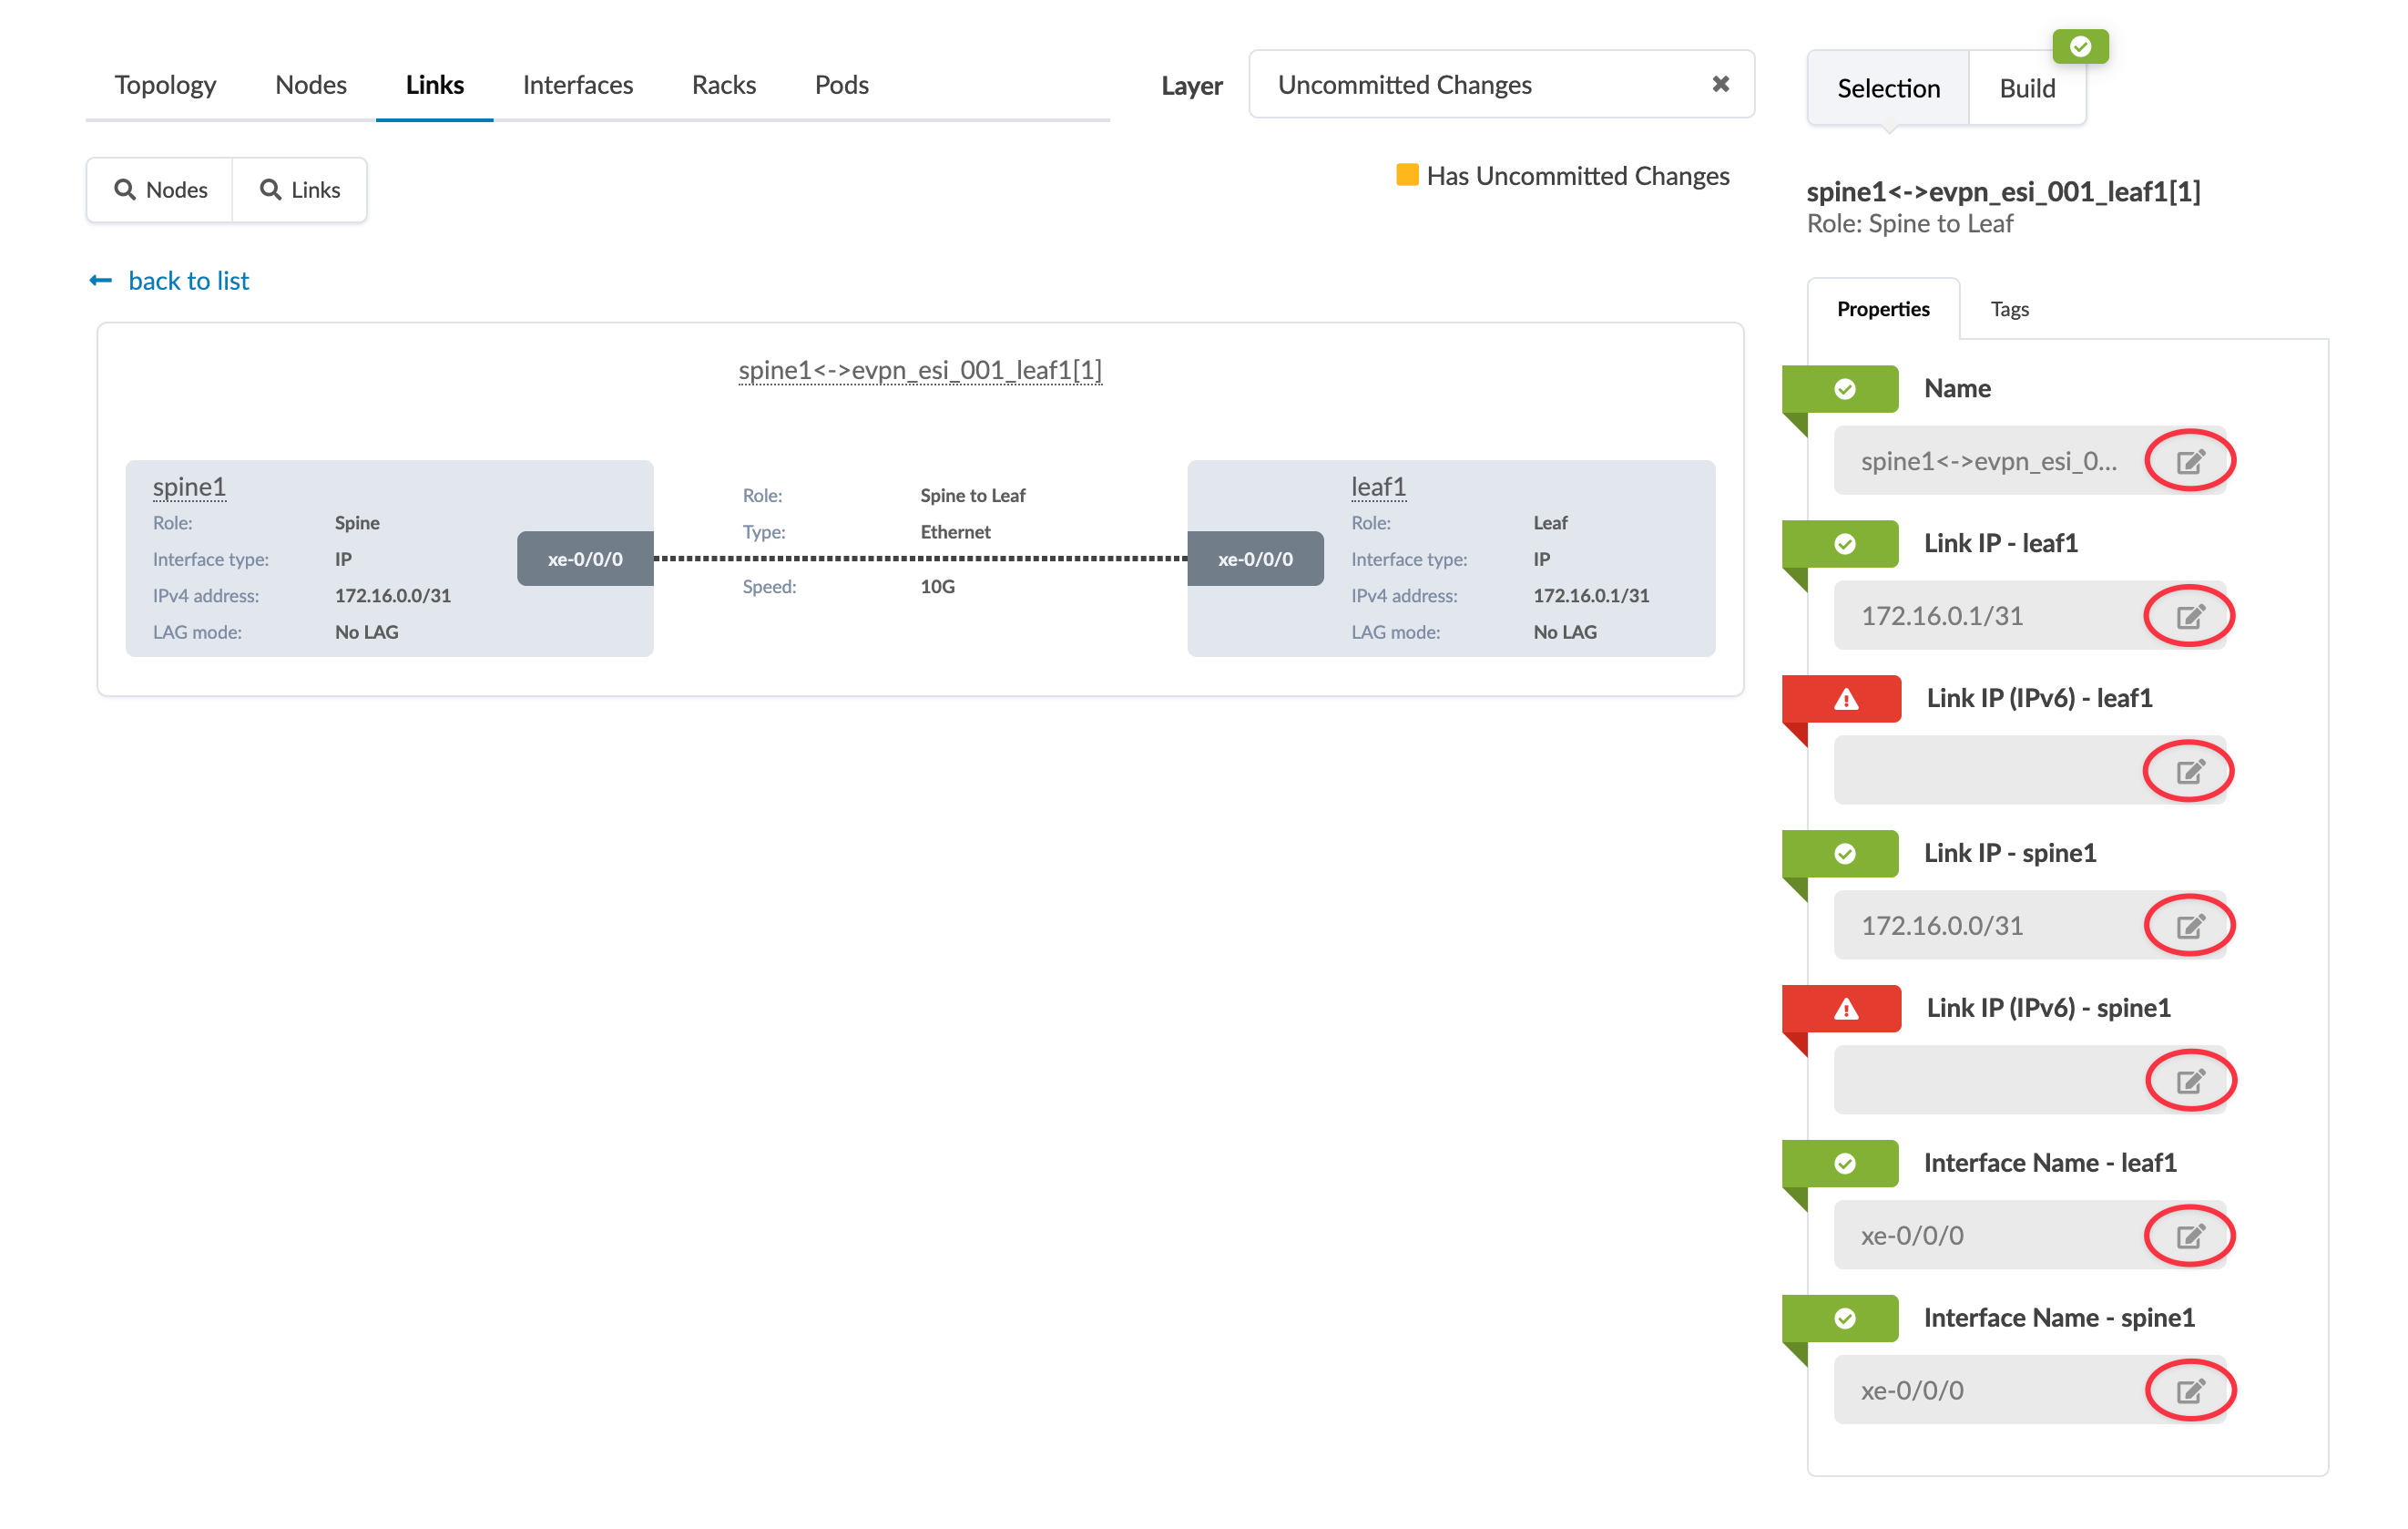Edit the link Name property
This screenshot has width=2408, height=1529.
(2189, 461)
